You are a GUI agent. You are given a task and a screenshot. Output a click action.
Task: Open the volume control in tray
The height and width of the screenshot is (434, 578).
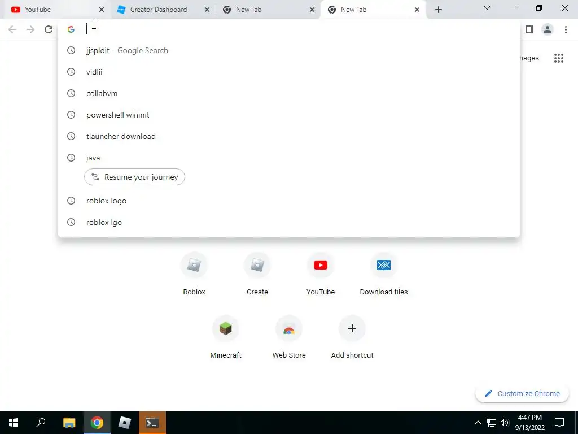tap(505, 423)
